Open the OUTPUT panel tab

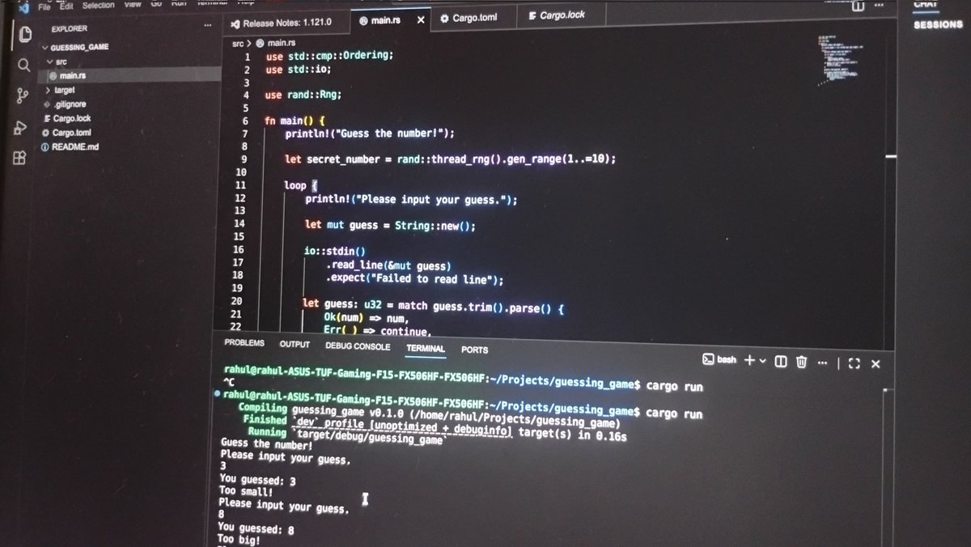pyautogui.click(x=295, y=344)
